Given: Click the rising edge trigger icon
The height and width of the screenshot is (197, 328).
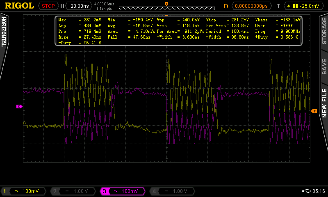Looking at the screenshot, I should coord(289,6).
